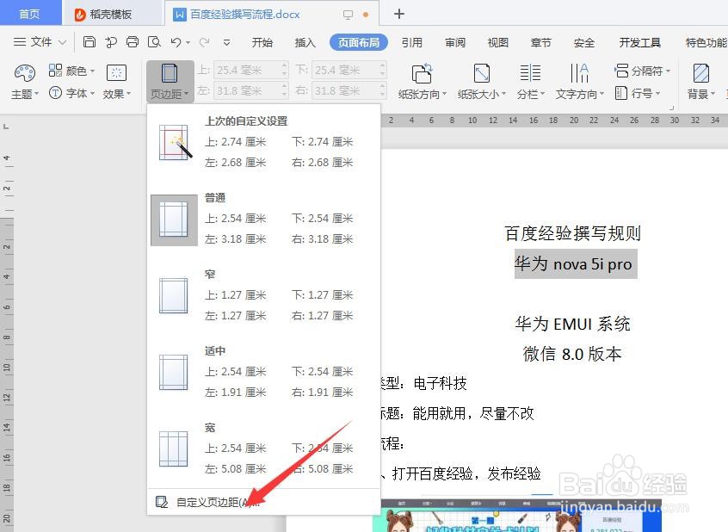Click the line 华为 EMUI 系统

tap(572, 324)
